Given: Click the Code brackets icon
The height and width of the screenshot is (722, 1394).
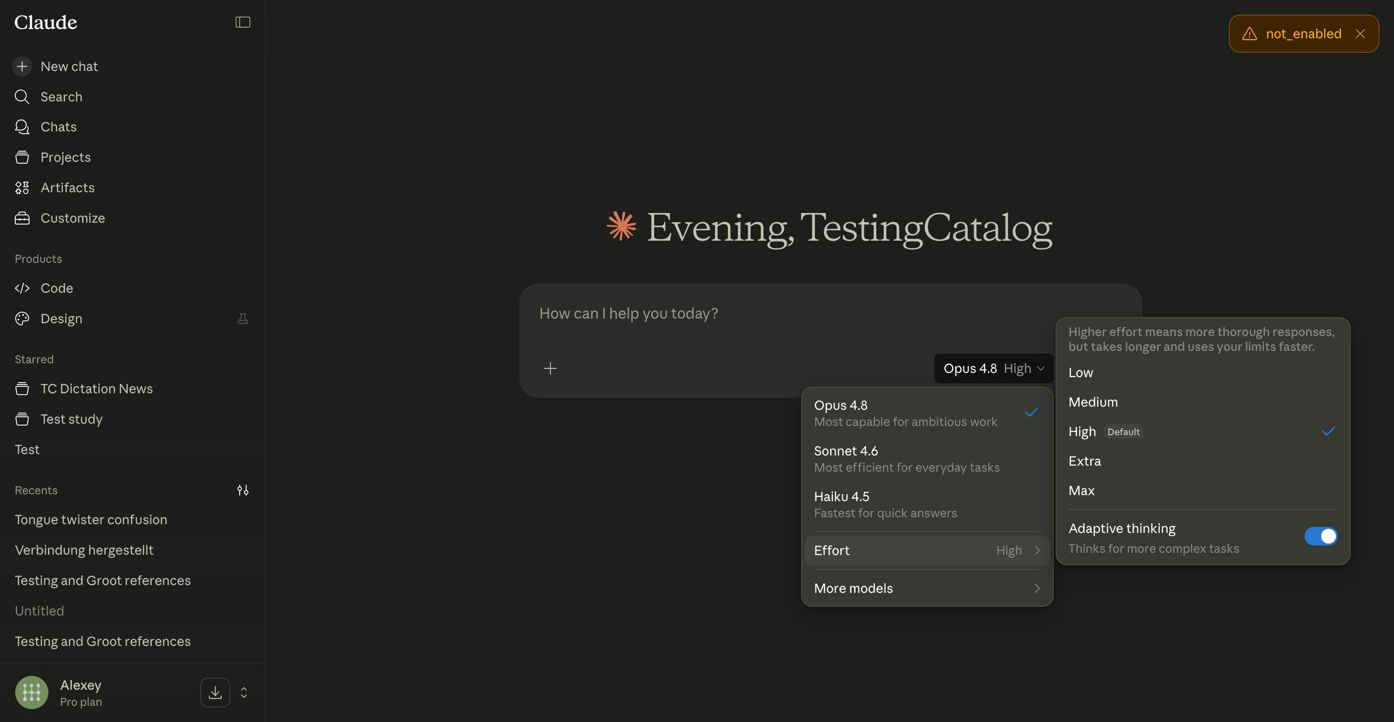Looking at the screenshot, I should [22, 288].
